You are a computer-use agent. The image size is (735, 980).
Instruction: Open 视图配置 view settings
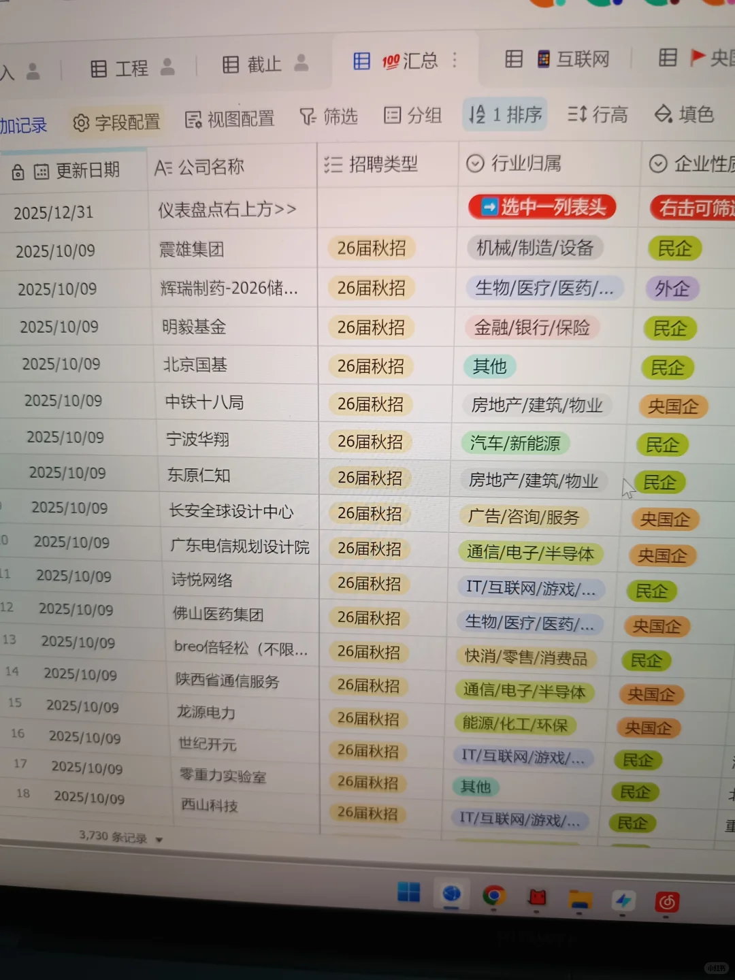(230, 119)
